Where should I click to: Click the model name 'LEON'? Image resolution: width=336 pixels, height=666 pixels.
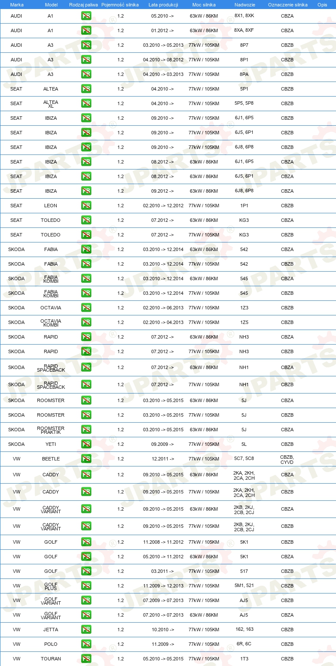(51, 206)
